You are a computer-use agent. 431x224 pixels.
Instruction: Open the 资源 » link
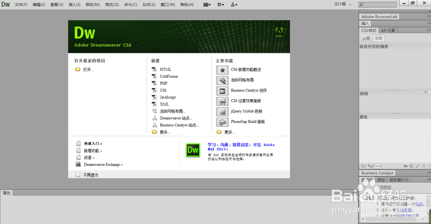89,158
